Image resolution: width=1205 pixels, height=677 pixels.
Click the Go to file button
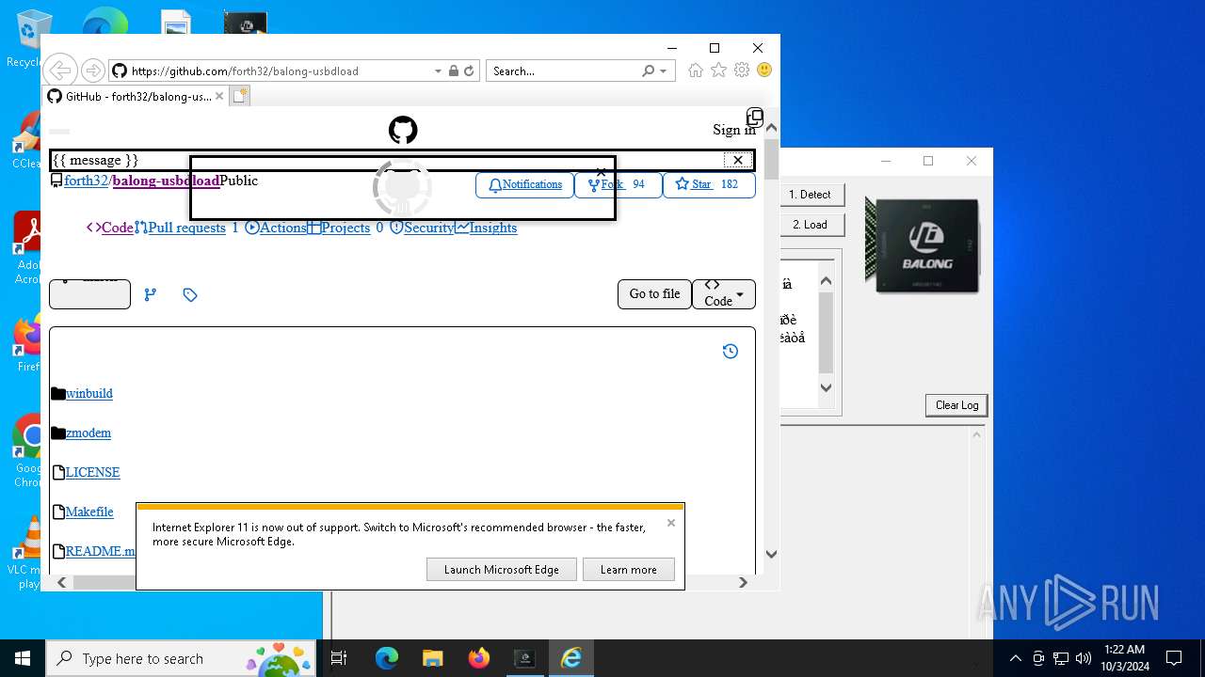coord(654,293)
